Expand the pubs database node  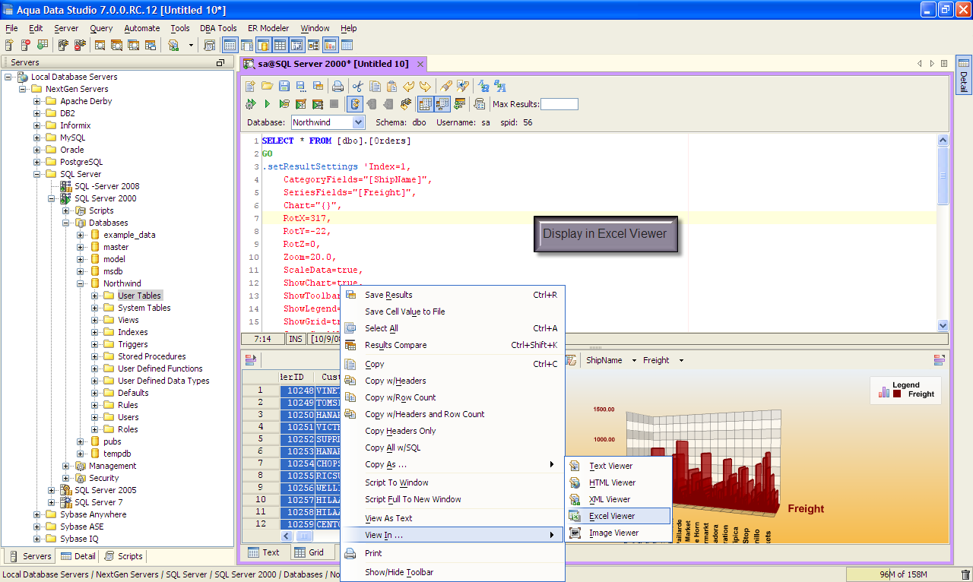(81, 441)
